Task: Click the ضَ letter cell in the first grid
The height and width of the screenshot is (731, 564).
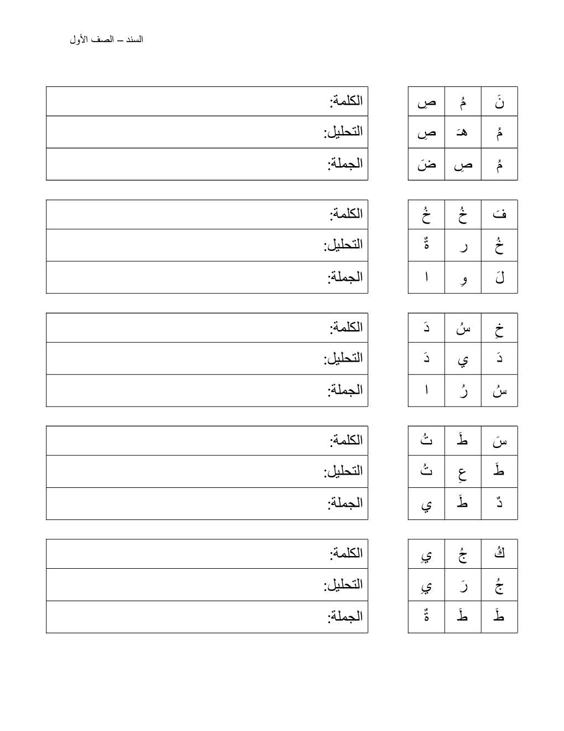Action: coord(426,164)
